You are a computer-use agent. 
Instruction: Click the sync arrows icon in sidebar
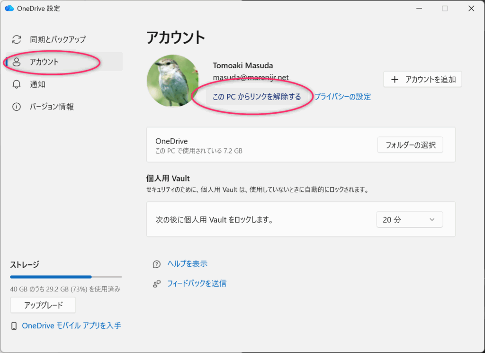coord(17,39)
